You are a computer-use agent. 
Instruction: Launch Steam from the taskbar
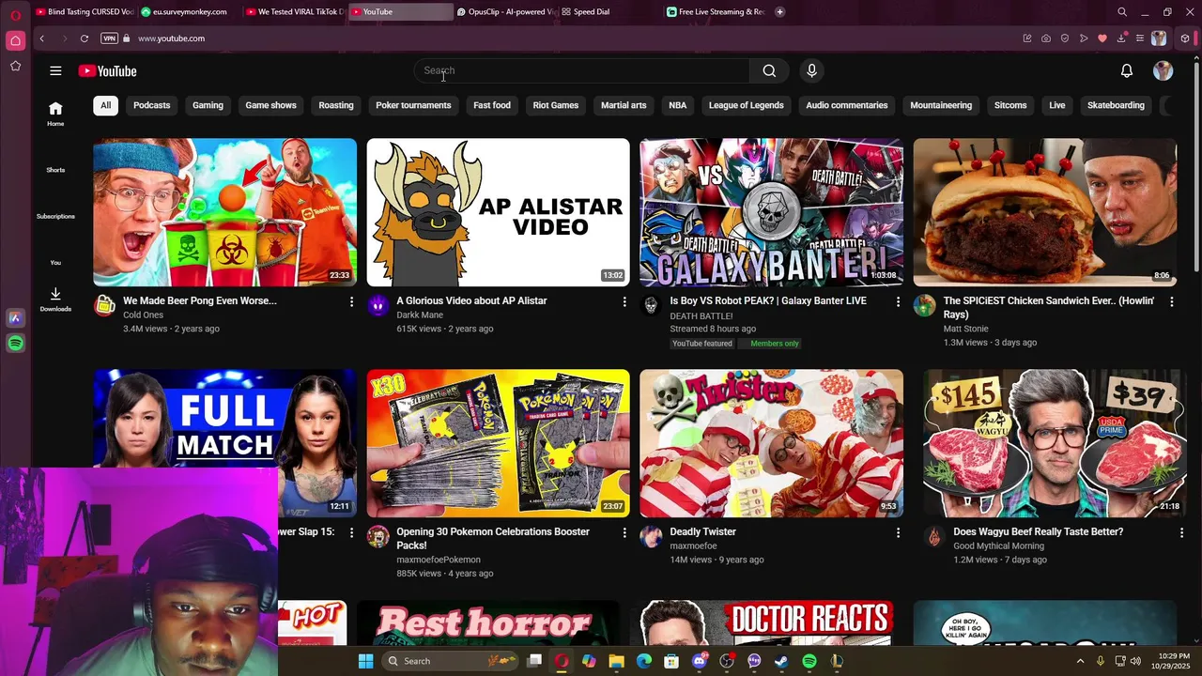pos(781,661)
